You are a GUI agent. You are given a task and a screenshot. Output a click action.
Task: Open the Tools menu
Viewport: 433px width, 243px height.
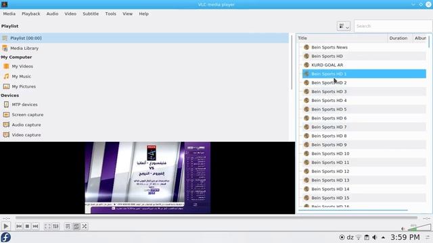(110, 13)
